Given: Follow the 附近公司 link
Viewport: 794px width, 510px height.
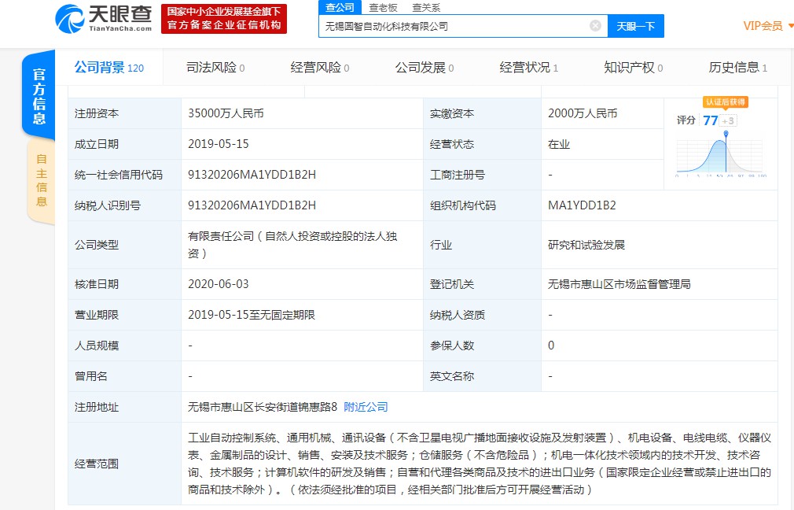Looking at the screenshot, I should click(x=366, y=407).
